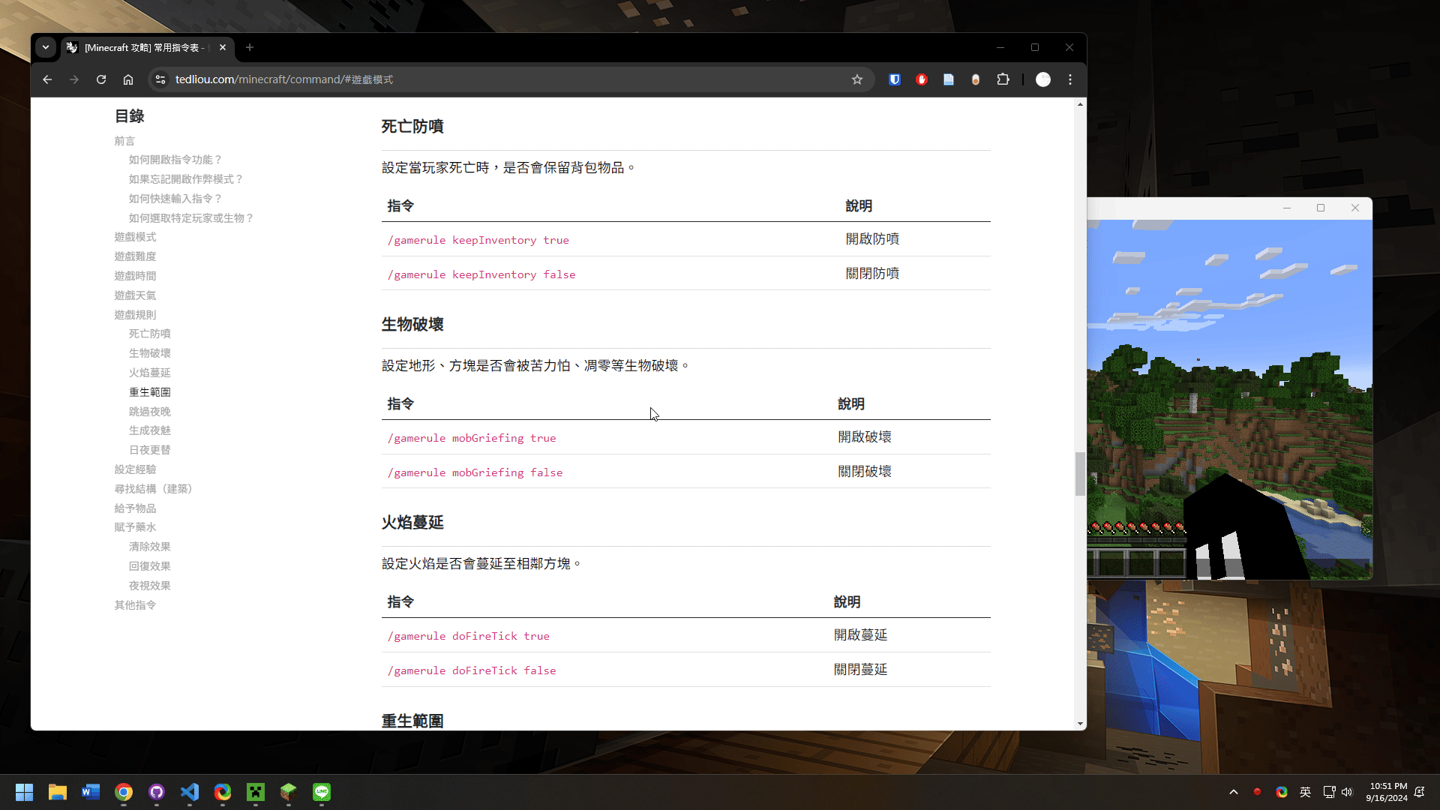Show hidden system tray icons
The height and width of the screenshot is (810, 1440).
(x=1234, y=792)
